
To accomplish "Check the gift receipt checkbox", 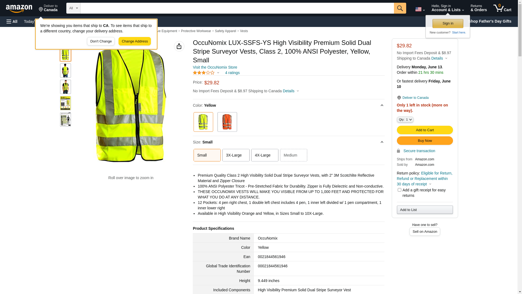I will coord(399,190).
